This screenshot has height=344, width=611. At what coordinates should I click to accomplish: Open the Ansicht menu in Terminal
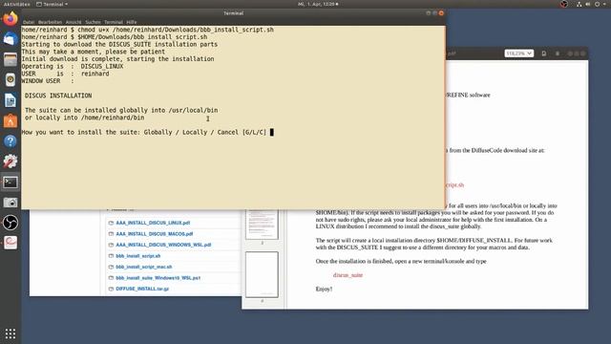point(74,22)
